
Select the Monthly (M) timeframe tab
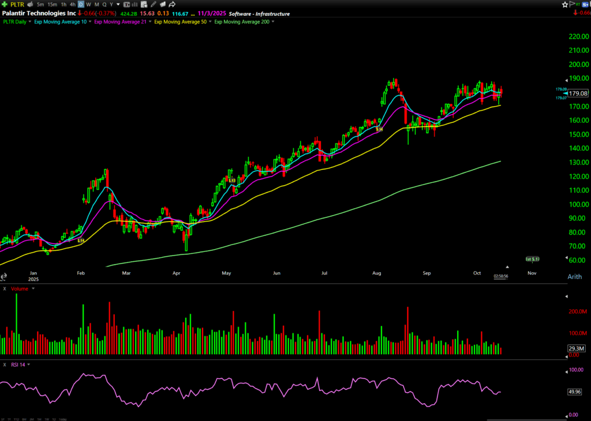coord(96,4)
